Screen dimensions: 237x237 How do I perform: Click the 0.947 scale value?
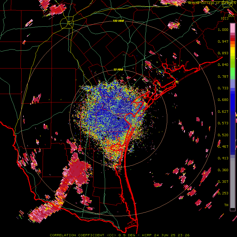pos(223,41)
